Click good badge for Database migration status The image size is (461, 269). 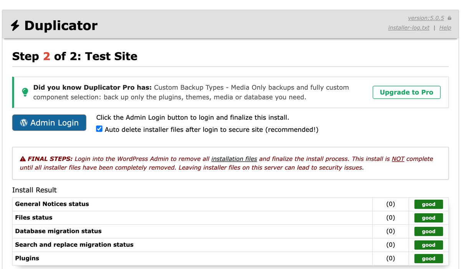point(428,231)
